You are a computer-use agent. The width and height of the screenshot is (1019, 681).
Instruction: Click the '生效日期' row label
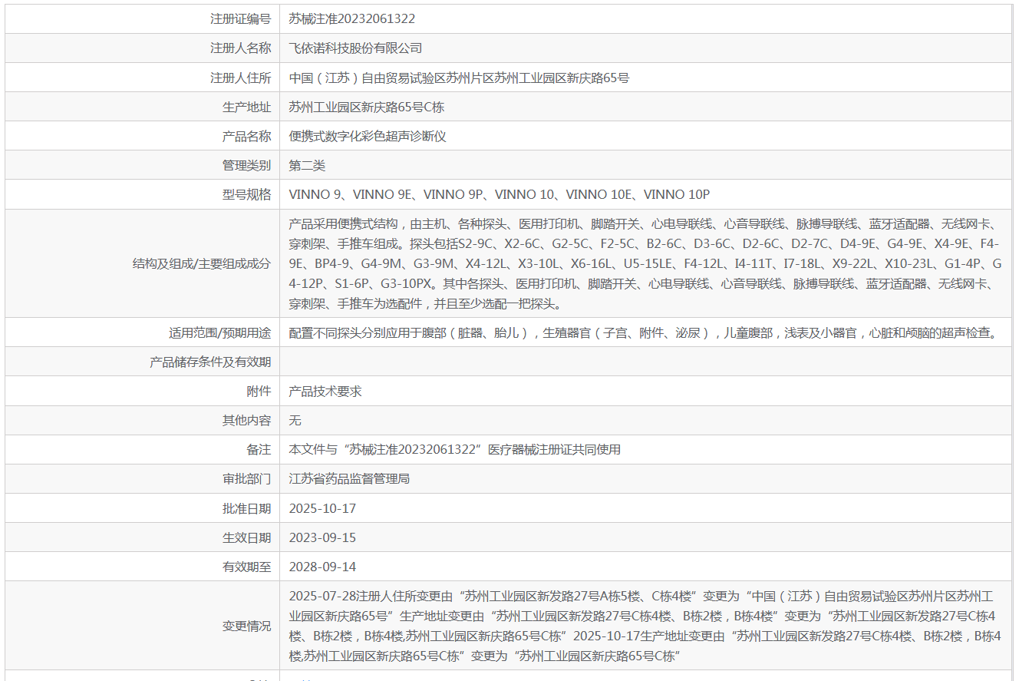[x=246, y=537]
